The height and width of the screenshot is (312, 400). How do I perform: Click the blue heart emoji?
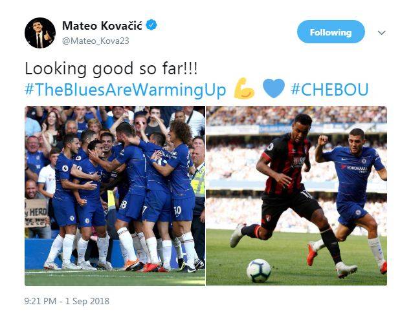coord(274,88)
